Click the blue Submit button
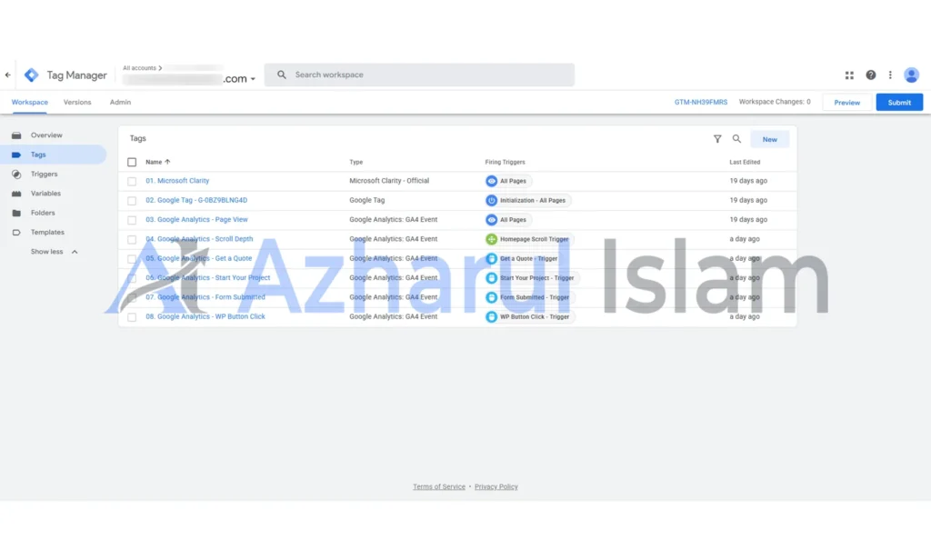 point(899,103)
